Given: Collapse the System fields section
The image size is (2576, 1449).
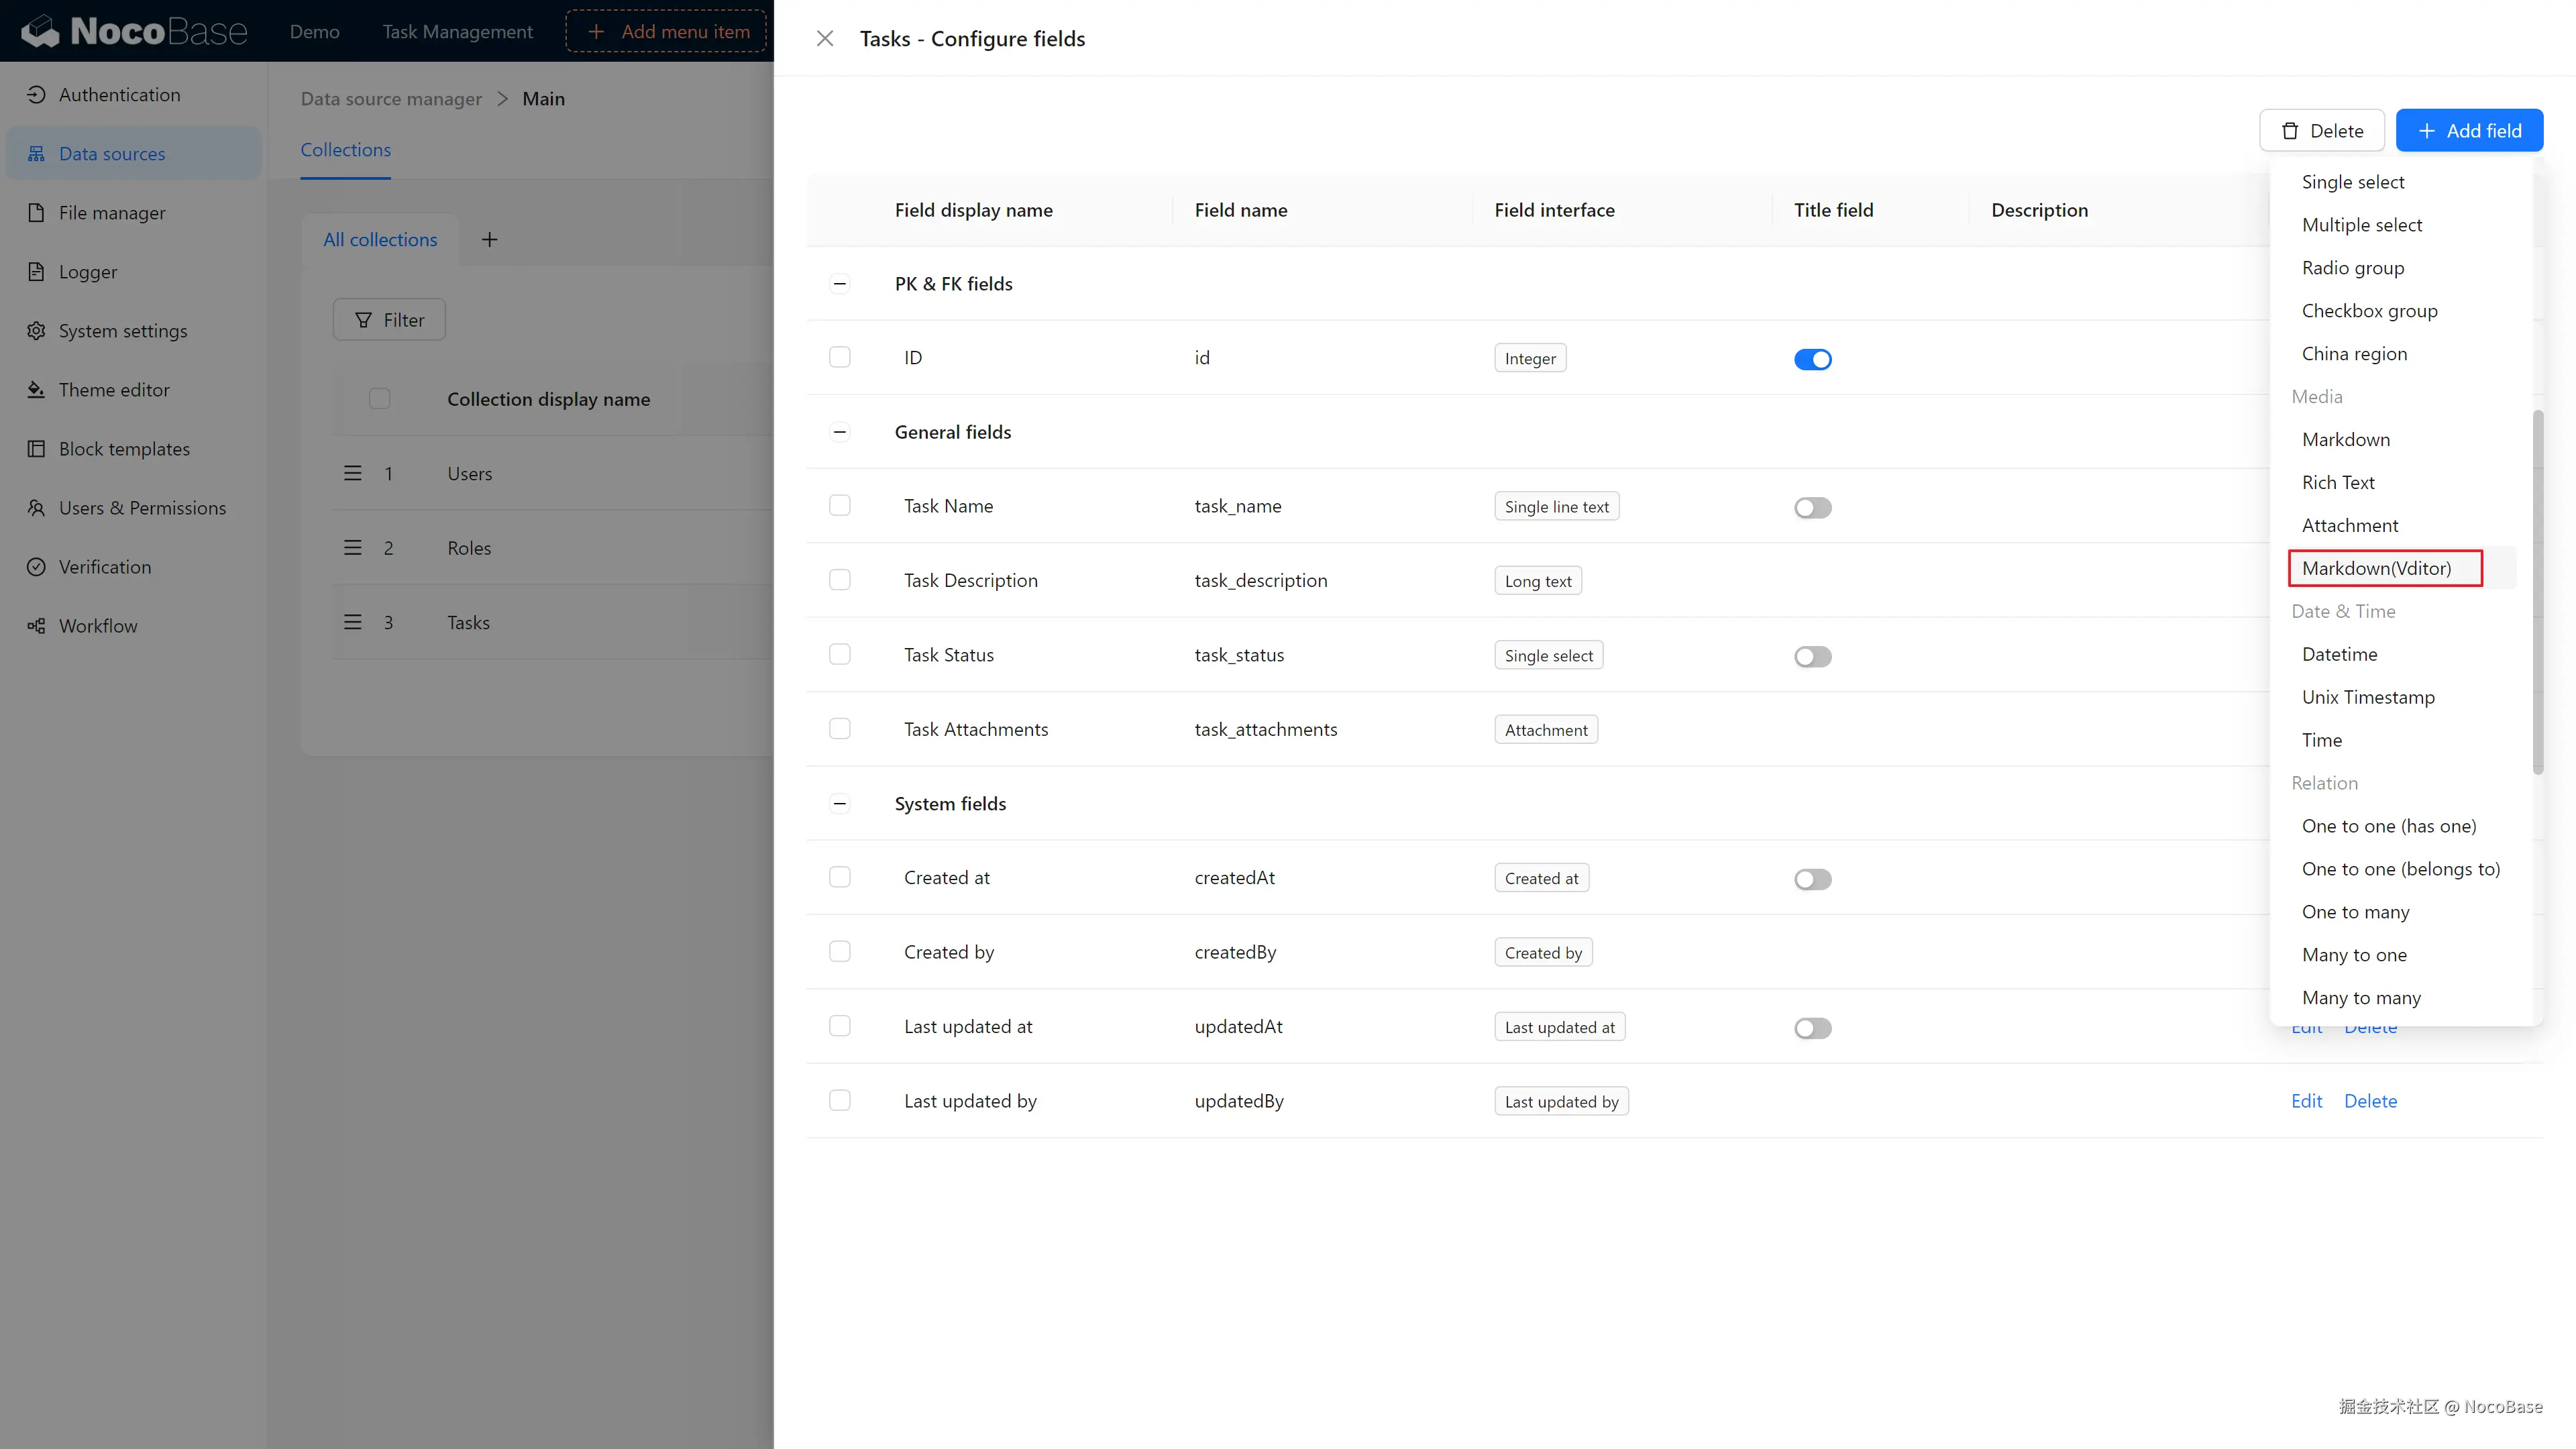Looking at the screenshot, I should (x=839, y=804).
